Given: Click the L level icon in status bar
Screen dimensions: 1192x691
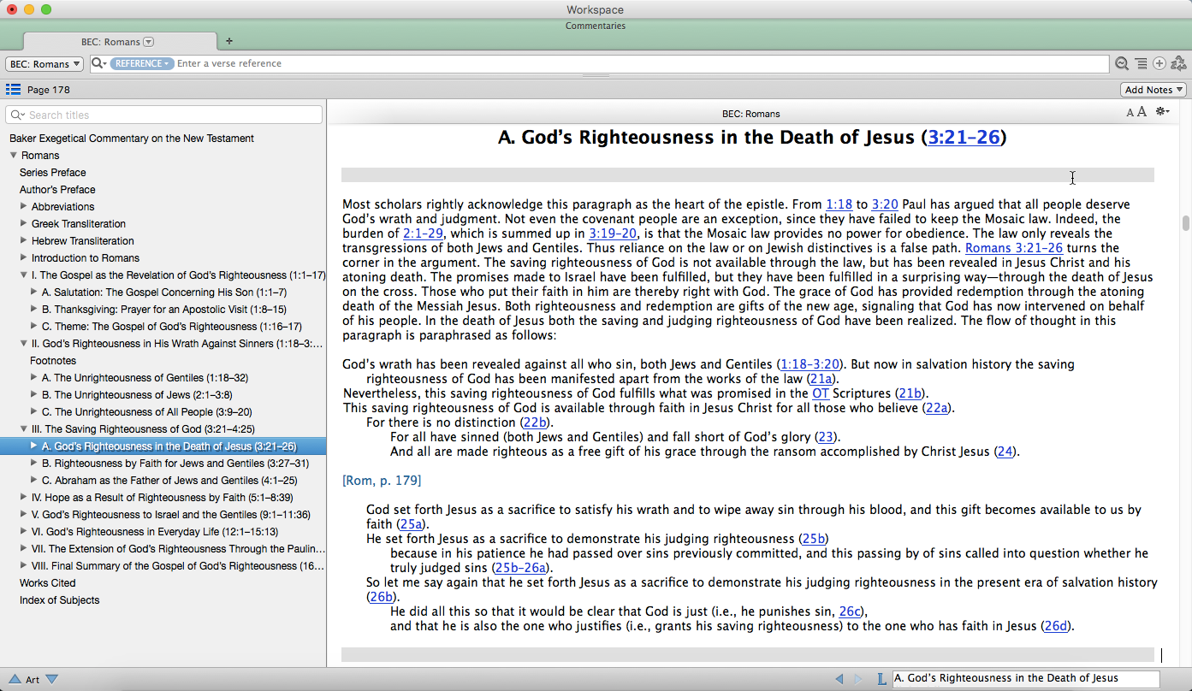Looking at the screenshot, I should click(x=881, y=679).
